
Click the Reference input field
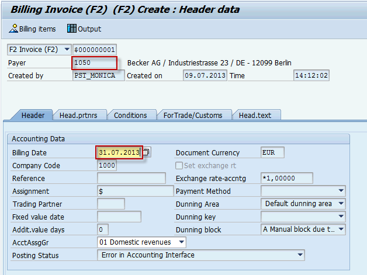click(x=131, y=178)
